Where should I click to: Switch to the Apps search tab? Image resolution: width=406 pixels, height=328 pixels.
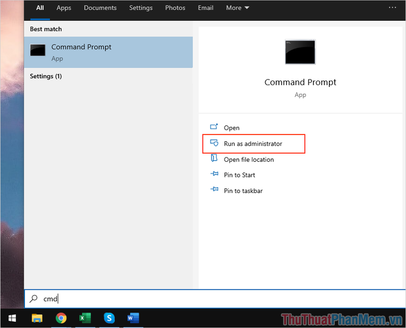(x=64, y=8)
